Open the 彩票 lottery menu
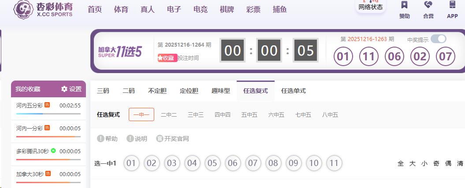Viewport: 465px width, 188px height. [x=253, y=9]
